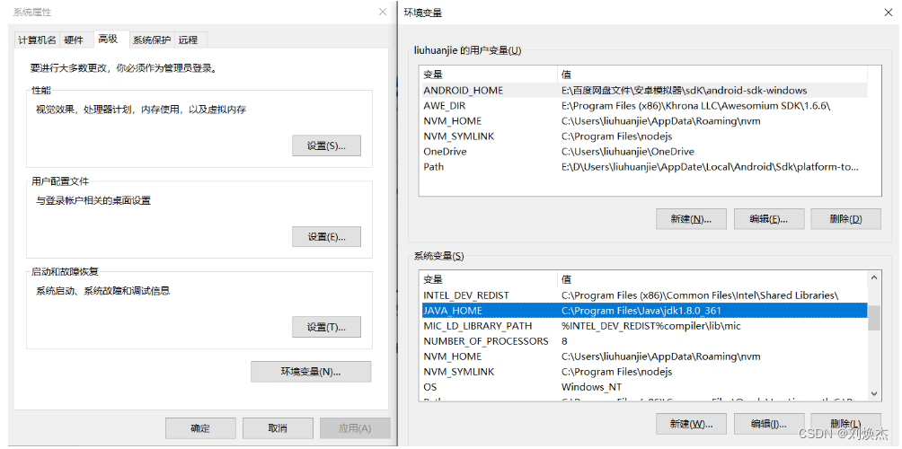Sort by 值 header in user variables
902x449 pixels.
712,75
